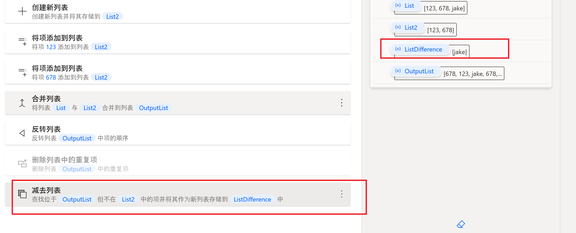Click OutputList chip in remove duplicates action

(x=77, y=169)
